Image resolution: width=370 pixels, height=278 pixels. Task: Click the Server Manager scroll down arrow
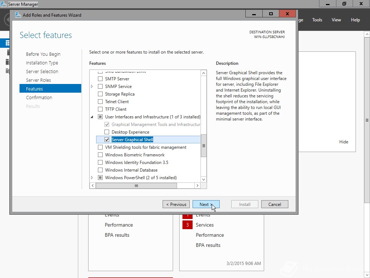click(367, 275)
